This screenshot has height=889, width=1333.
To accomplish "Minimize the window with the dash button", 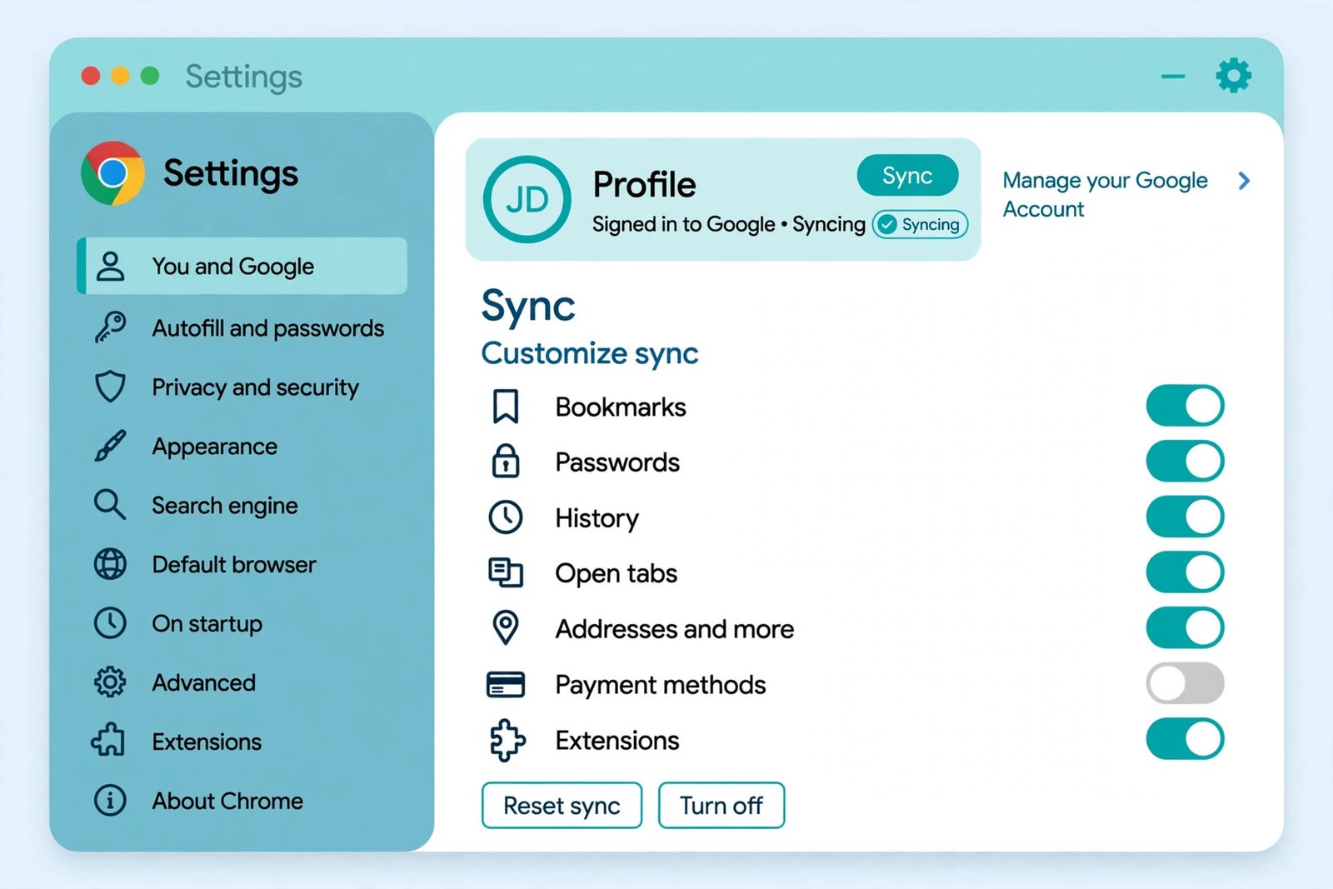I will click(1173, 77).
